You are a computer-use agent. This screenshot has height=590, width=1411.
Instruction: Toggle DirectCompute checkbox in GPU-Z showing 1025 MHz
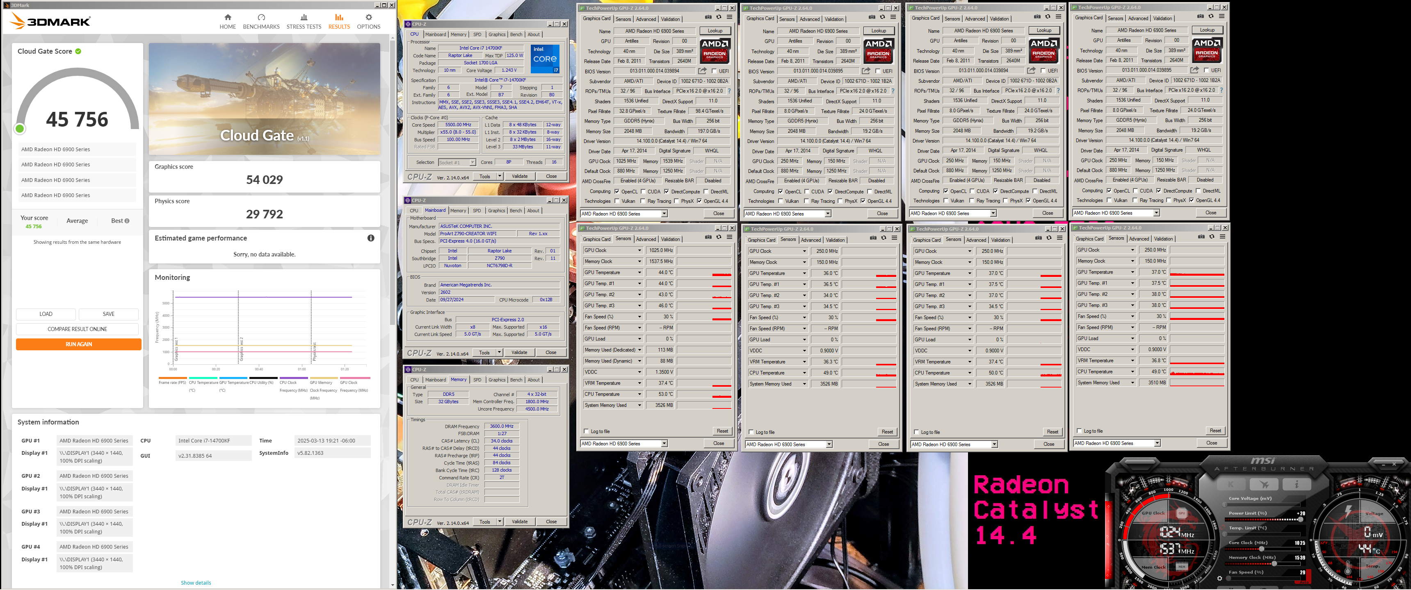[x=667, y=192]
